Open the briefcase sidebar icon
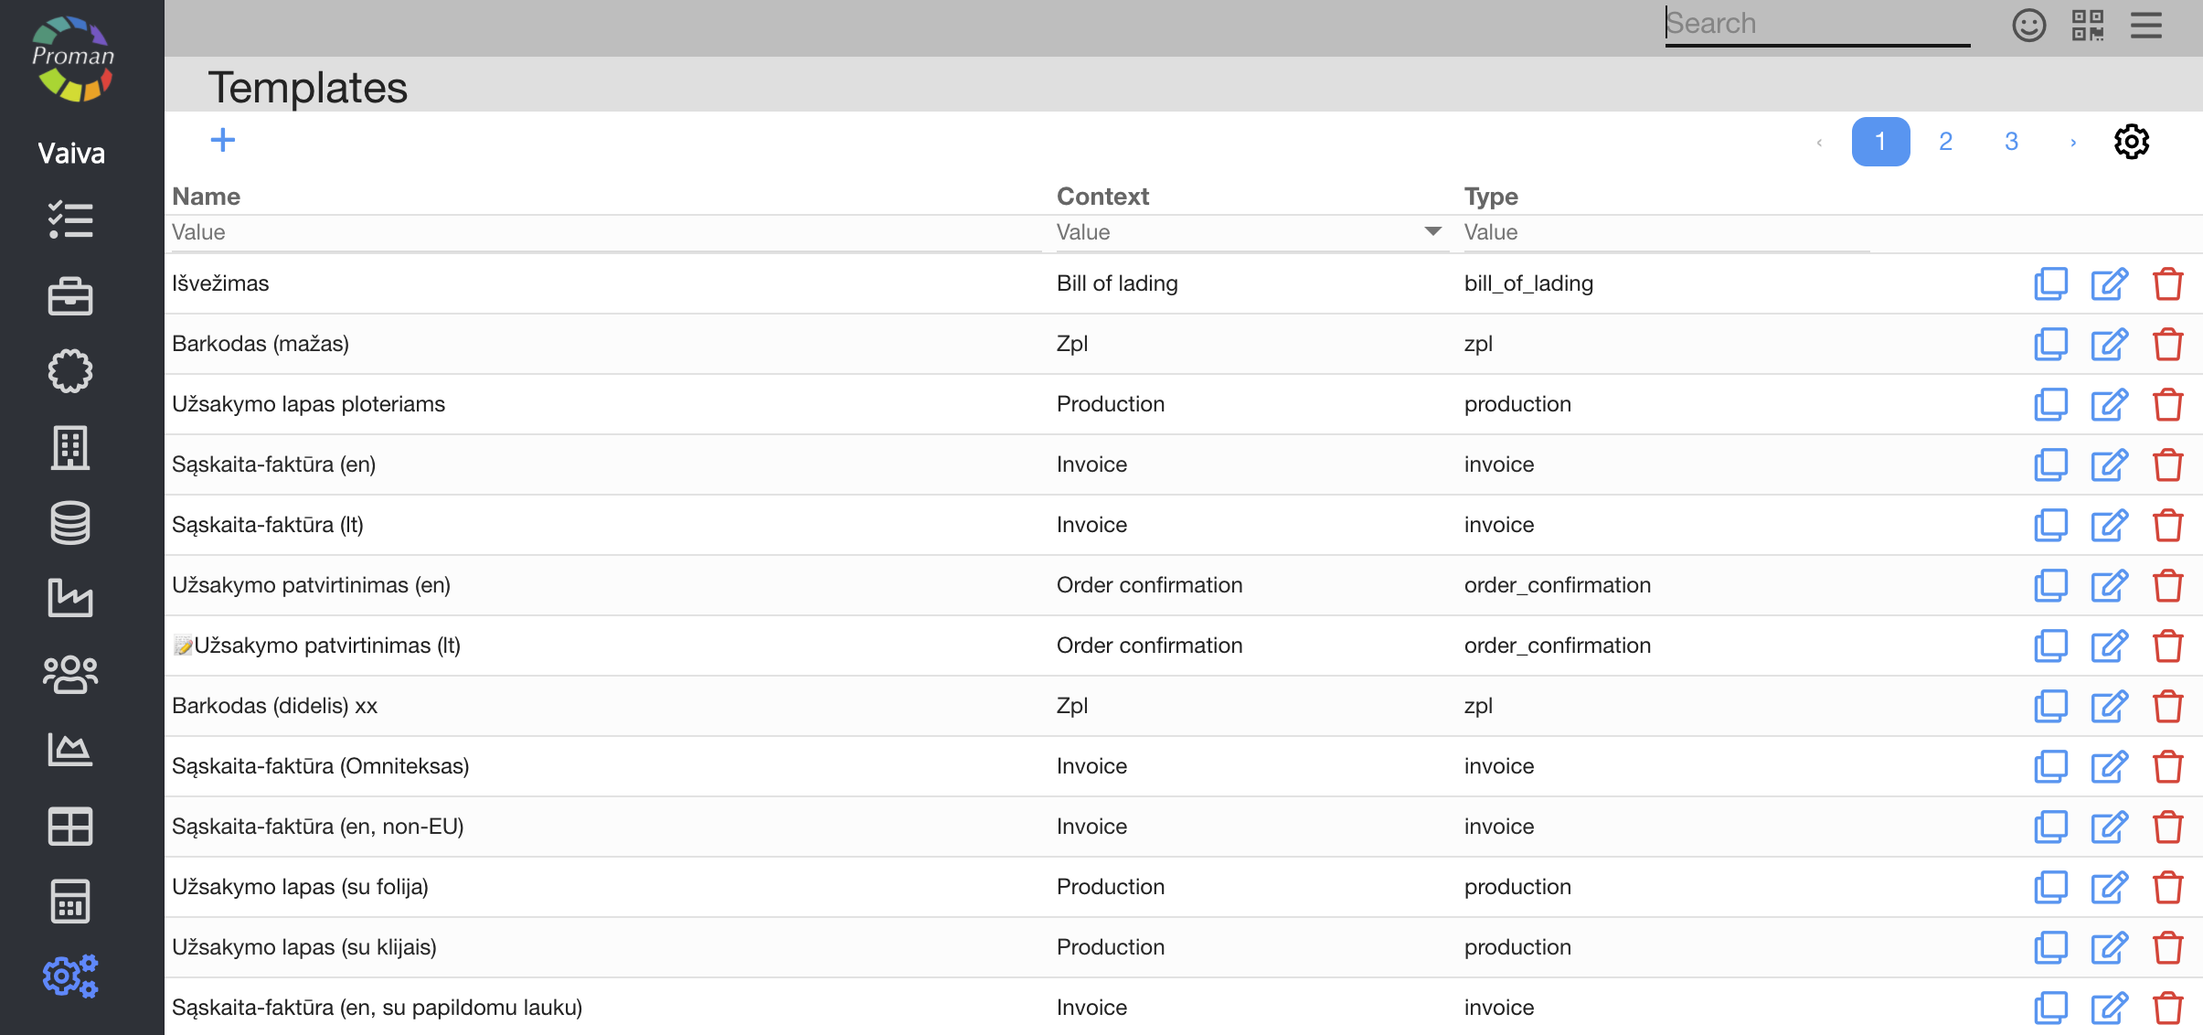The height and width of the screenshot is (1035, 2203). click(x=70, y=296)
